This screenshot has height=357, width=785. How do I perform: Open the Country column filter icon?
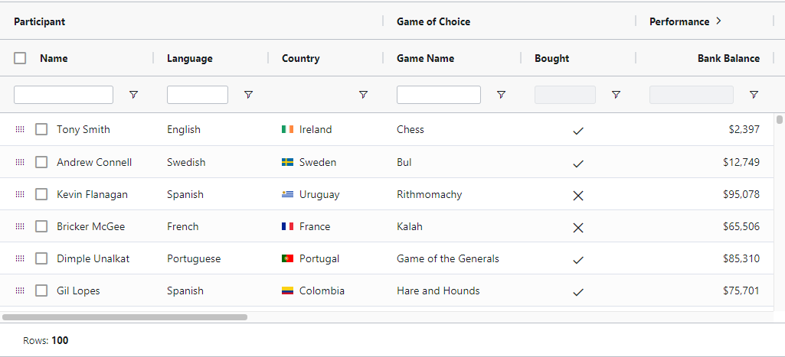coord(363,95)
